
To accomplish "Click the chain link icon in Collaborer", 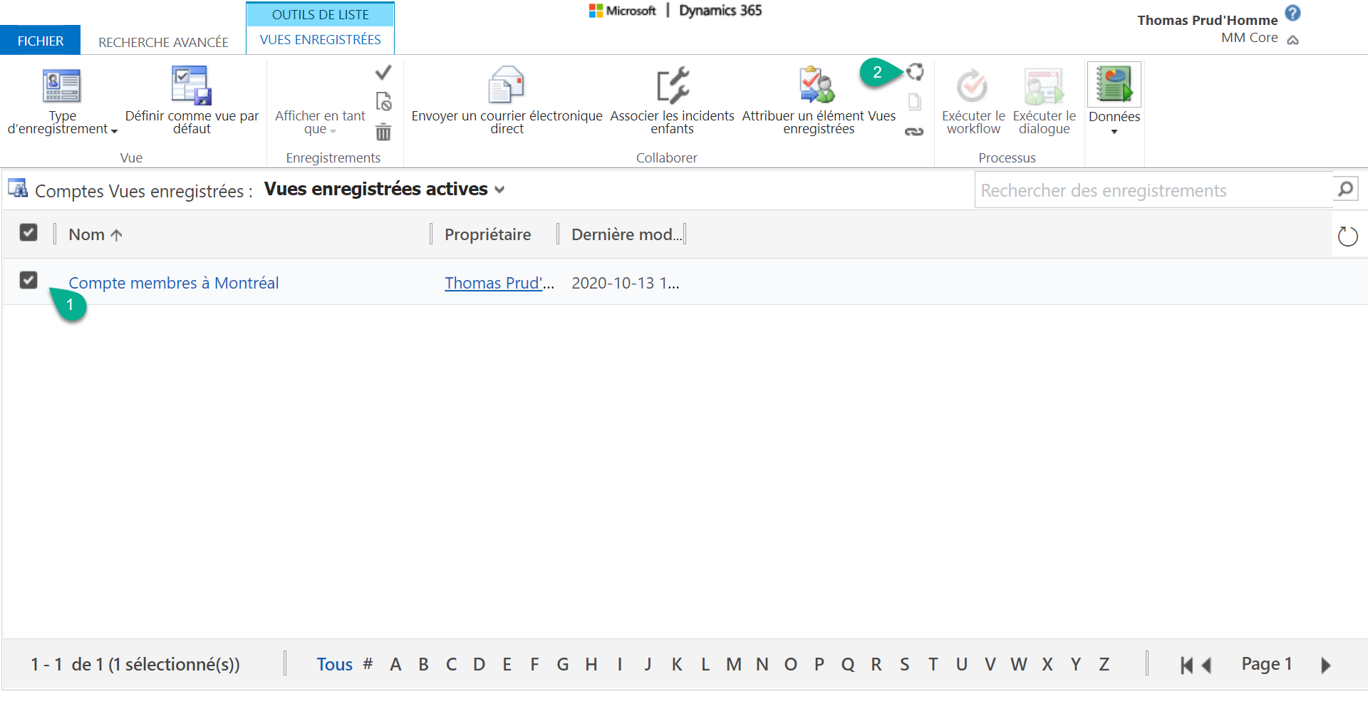I will [x=914, y=132].
